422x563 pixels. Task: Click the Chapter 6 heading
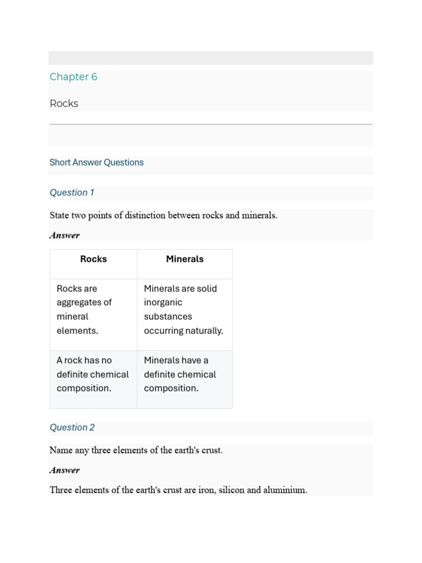(73, 77)
